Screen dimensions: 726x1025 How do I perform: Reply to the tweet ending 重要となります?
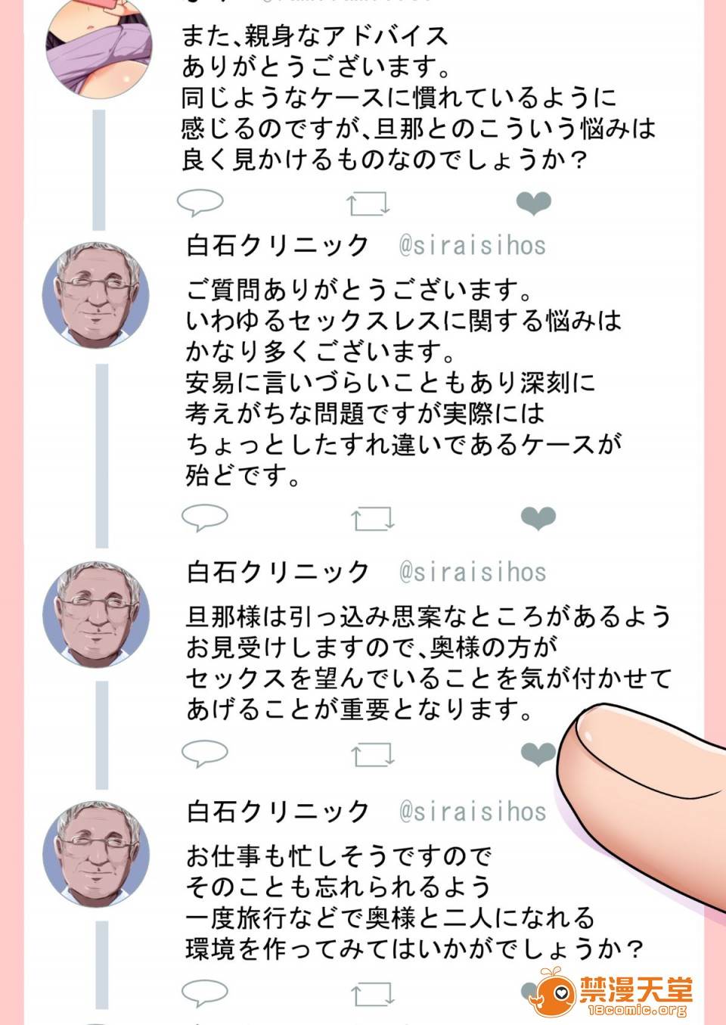pos(205,753)
